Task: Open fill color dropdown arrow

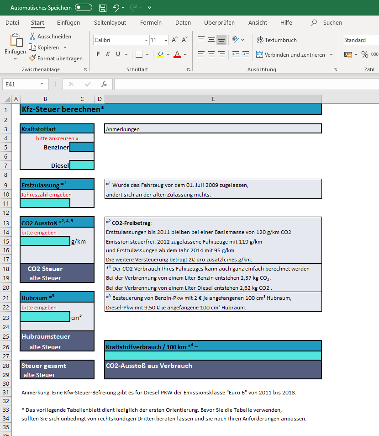Action: [x=168, y=54]
